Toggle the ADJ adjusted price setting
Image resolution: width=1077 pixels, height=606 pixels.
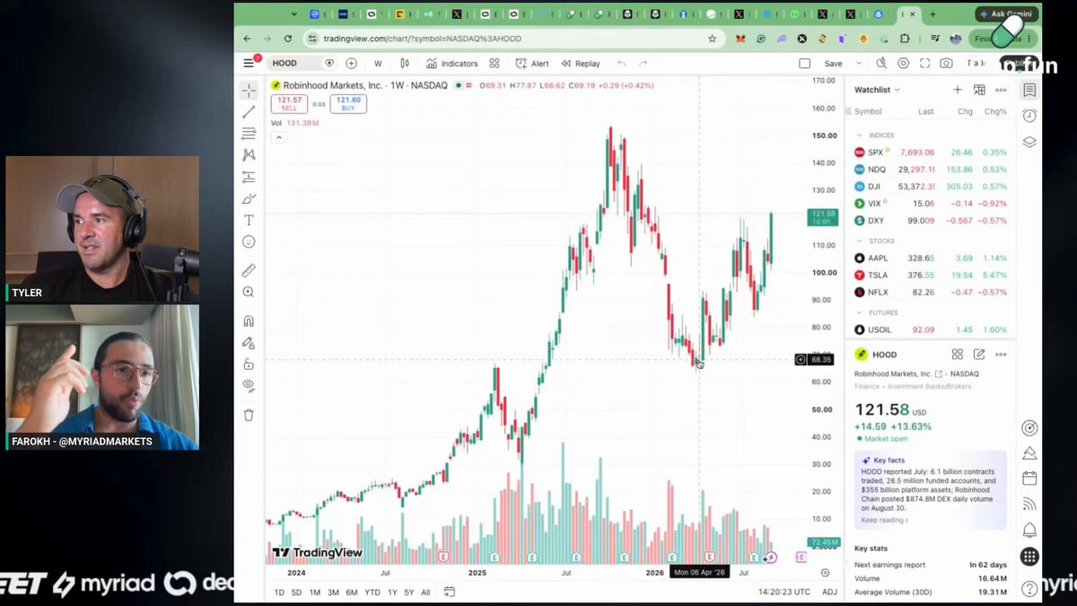pos(829,592)
